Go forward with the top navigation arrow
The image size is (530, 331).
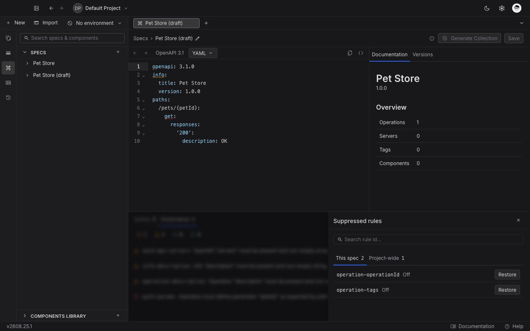[x=61, y=8]
